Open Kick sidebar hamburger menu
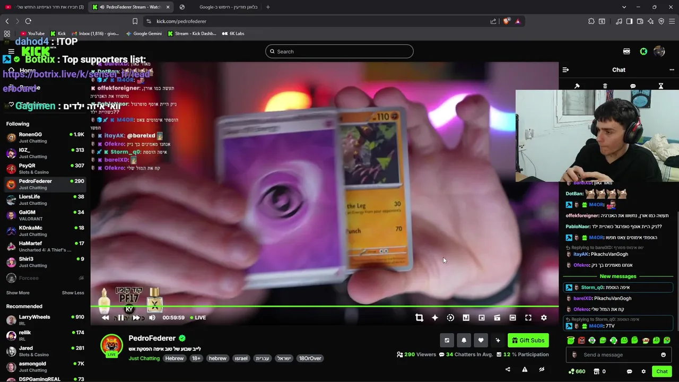679x382 pixels. click(11, 51)
